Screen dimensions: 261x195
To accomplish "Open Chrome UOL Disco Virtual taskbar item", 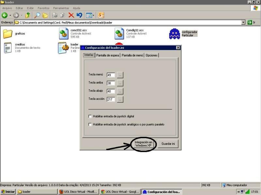I will 120,192.
